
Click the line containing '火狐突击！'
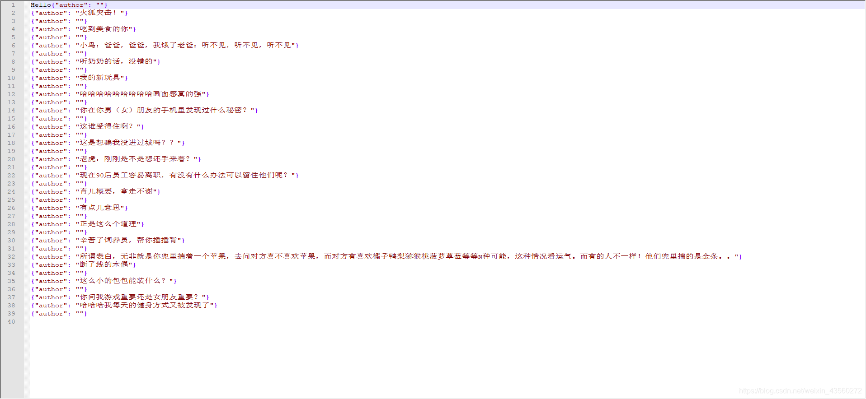80,13
